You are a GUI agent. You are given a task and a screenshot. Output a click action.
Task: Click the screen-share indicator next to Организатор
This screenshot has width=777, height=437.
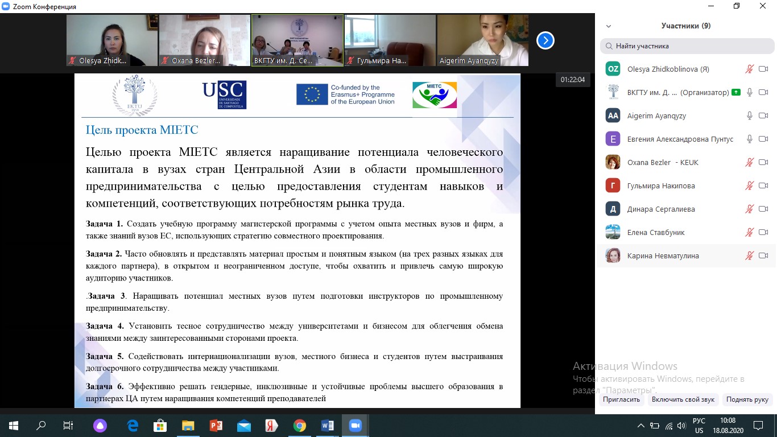click(736, 92)
